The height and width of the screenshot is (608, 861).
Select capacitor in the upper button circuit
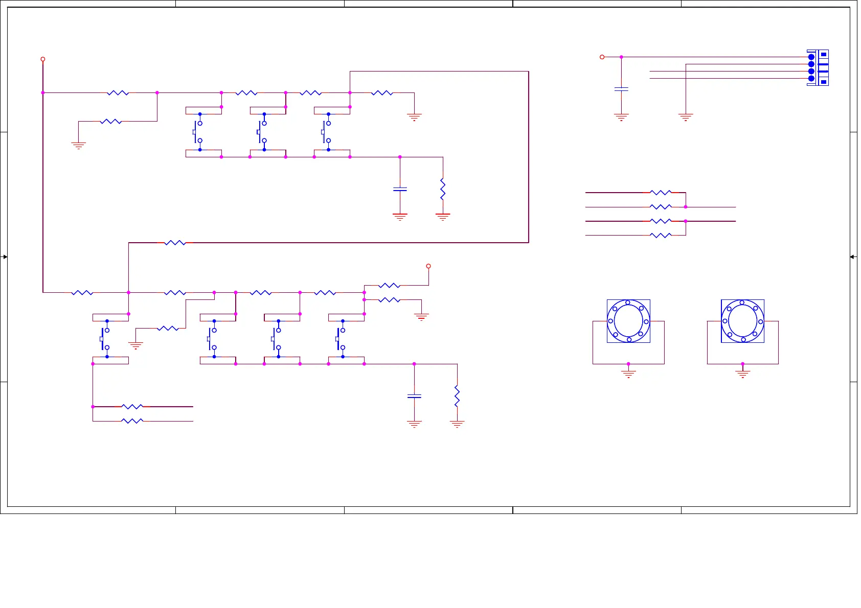coord(400,189)
